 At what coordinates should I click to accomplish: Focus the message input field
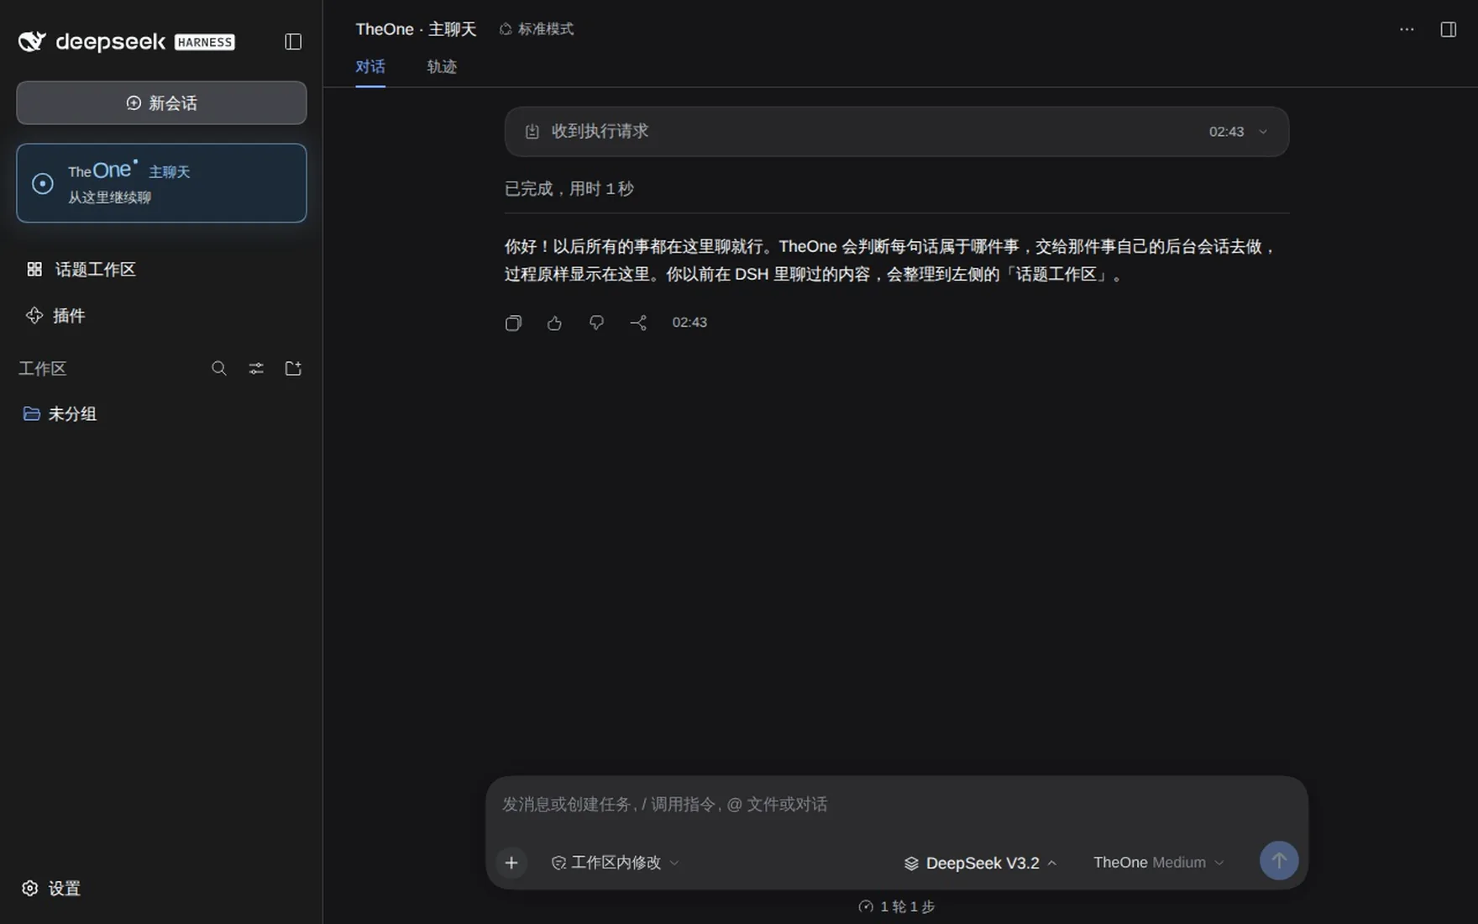tap(896, 805)
